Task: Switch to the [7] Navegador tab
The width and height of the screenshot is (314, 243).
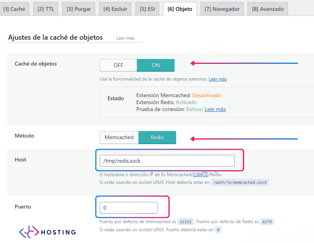Action: pyautogui.click(x=222, y=9)
